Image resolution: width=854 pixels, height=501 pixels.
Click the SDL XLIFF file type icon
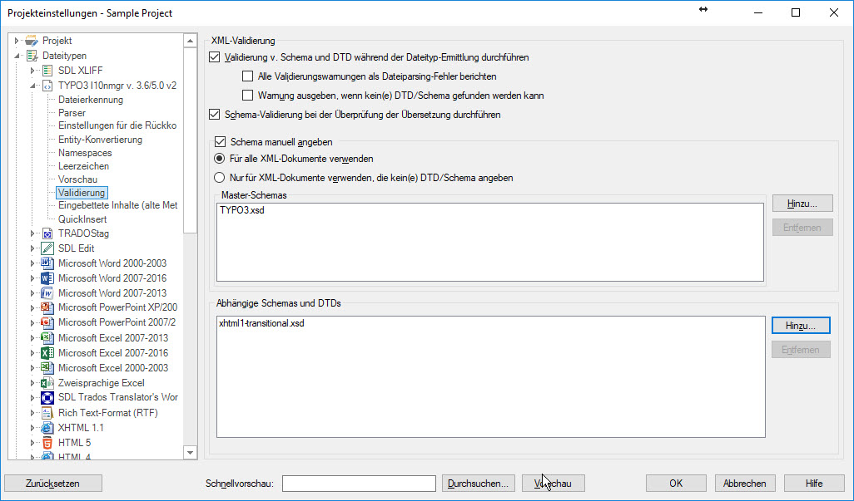pos(47,70)
